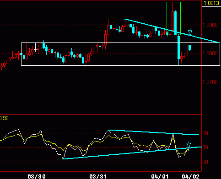The width and height of the screenshot is (221, 179).
Task: Click the yellow 8.90 indicator value
Action: [x=4, y=118]
